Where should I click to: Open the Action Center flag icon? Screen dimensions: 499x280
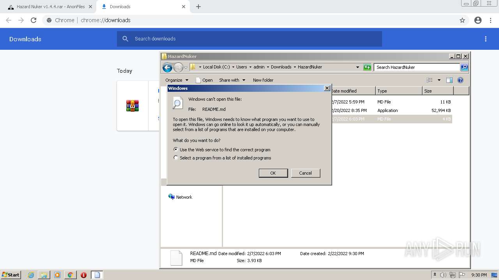(x=462, y=275)
